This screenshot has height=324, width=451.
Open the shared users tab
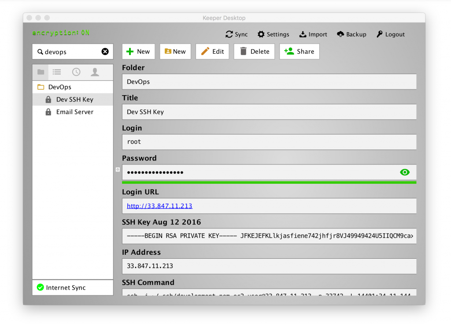tap(95, 72)
